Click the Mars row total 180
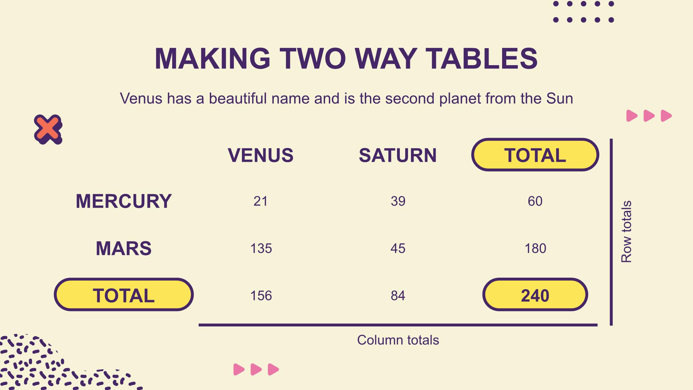693x390 pixels. (535, 248)
